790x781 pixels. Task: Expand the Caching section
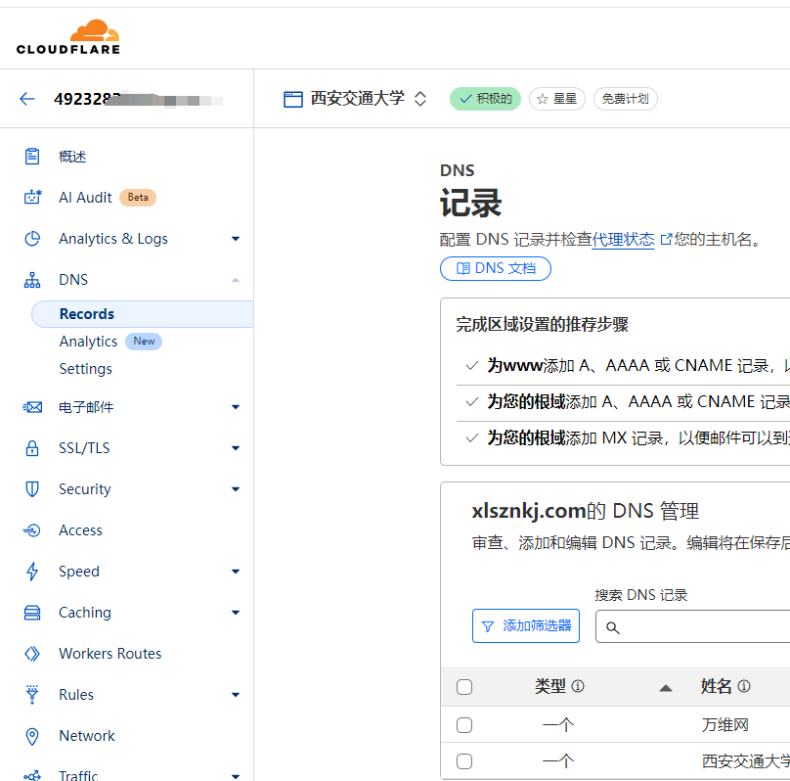(x=236, y=613)
